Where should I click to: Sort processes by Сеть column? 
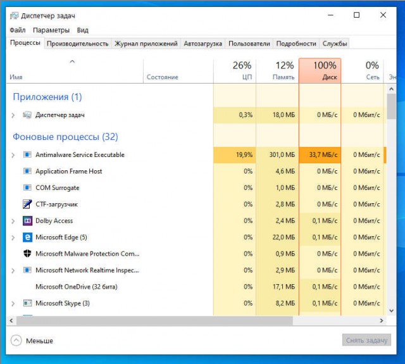point(363,70)
